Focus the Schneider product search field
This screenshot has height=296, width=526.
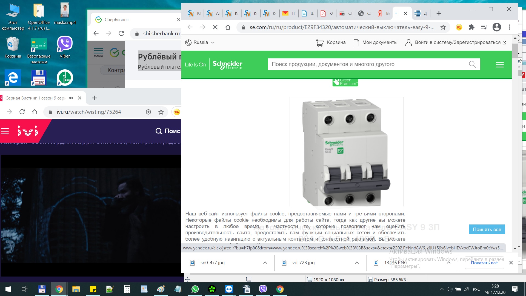(x=366, y=64)
